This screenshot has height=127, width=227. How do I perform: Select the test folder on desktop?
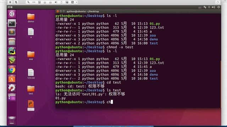31,90
